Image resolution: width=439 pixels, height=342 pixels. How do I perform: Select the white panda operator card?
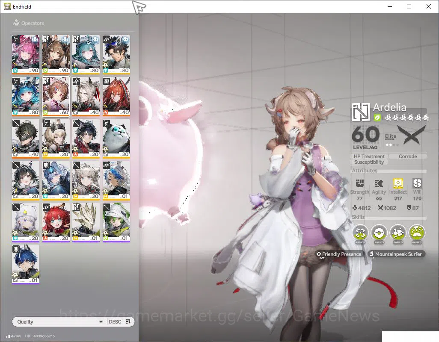116,139
